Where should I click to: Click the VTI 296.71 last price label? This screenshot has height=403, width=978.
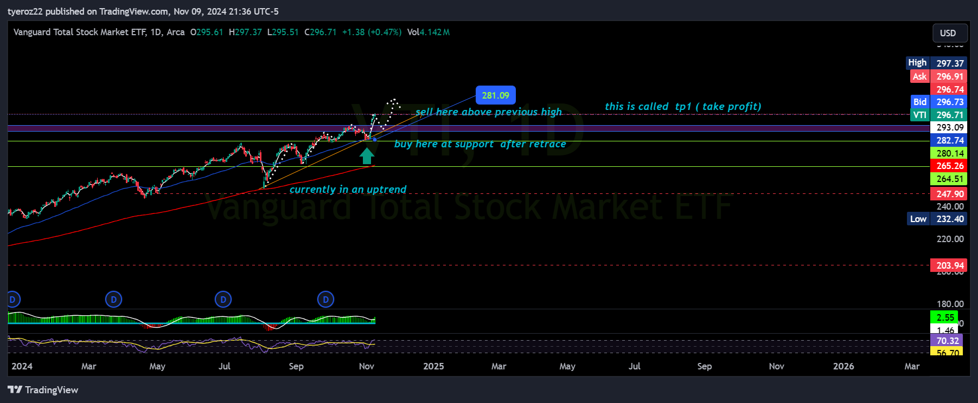pyautogui.click(x=939, y=115)
